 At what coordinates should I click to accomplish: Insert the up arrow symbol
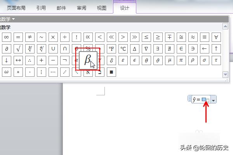[216, 49]
